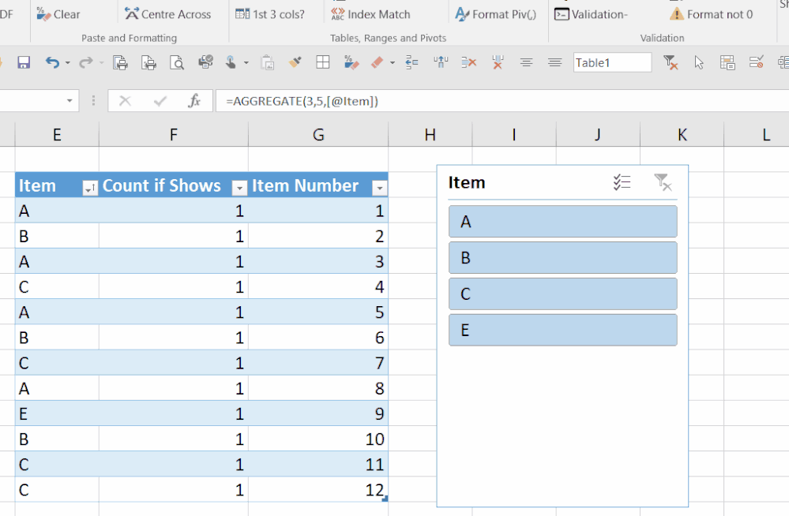Select column G header
The image size is (789, 516).
(318, 134)
